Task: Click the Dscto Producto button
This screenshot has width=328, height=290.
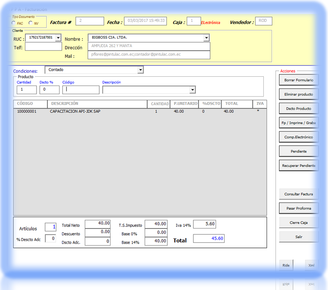Action: click(x=298, y=109)
